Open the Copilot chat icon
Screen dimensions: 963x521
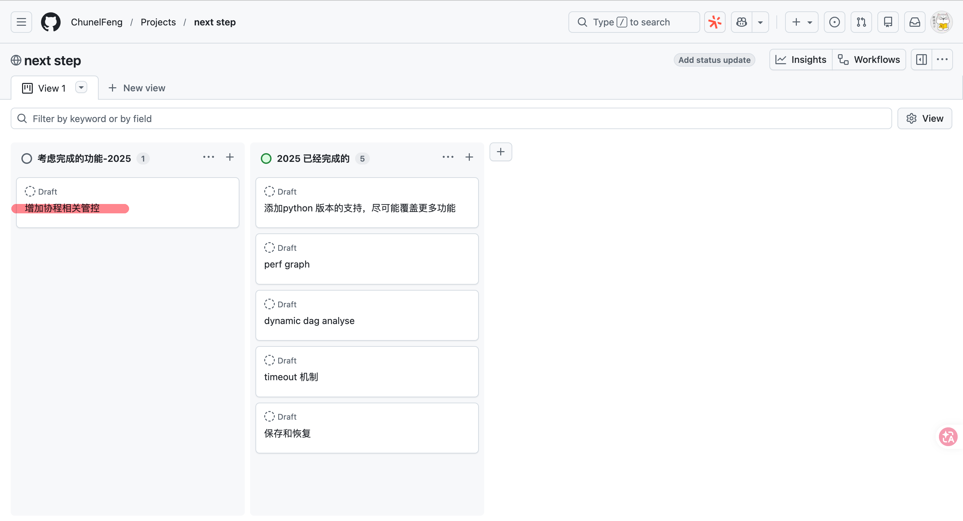click(x=741, y=22)
